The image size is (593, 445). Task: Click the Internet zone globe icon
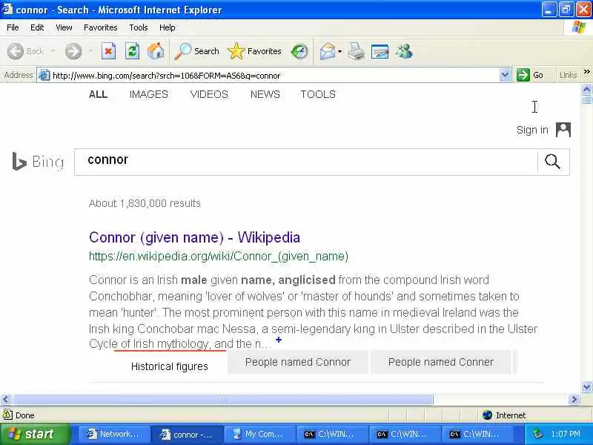pos(488,415)
